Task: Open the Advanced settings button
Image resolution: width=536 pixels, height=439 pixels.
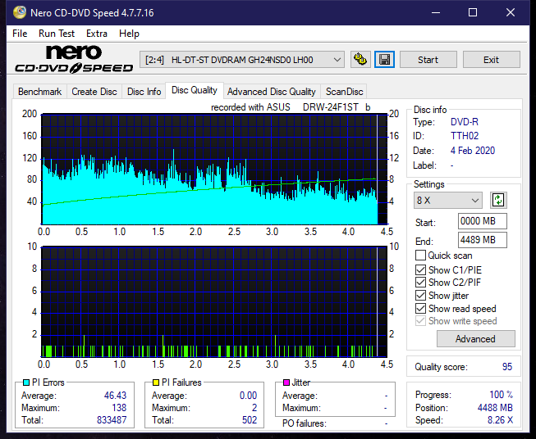Action: click(x=475, y=339)
